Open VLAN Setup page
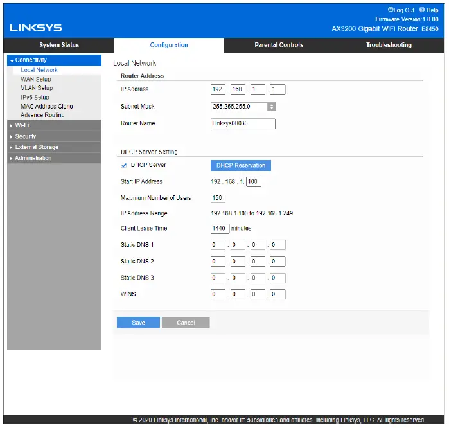Viewport: 449px width, 428px height. (37, 88)
